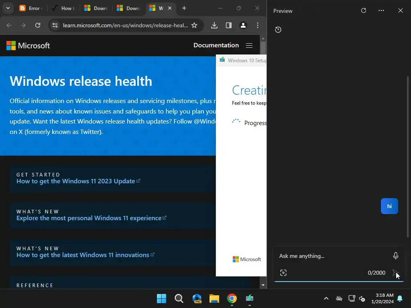Open network status tray icon

click(352, 298)
